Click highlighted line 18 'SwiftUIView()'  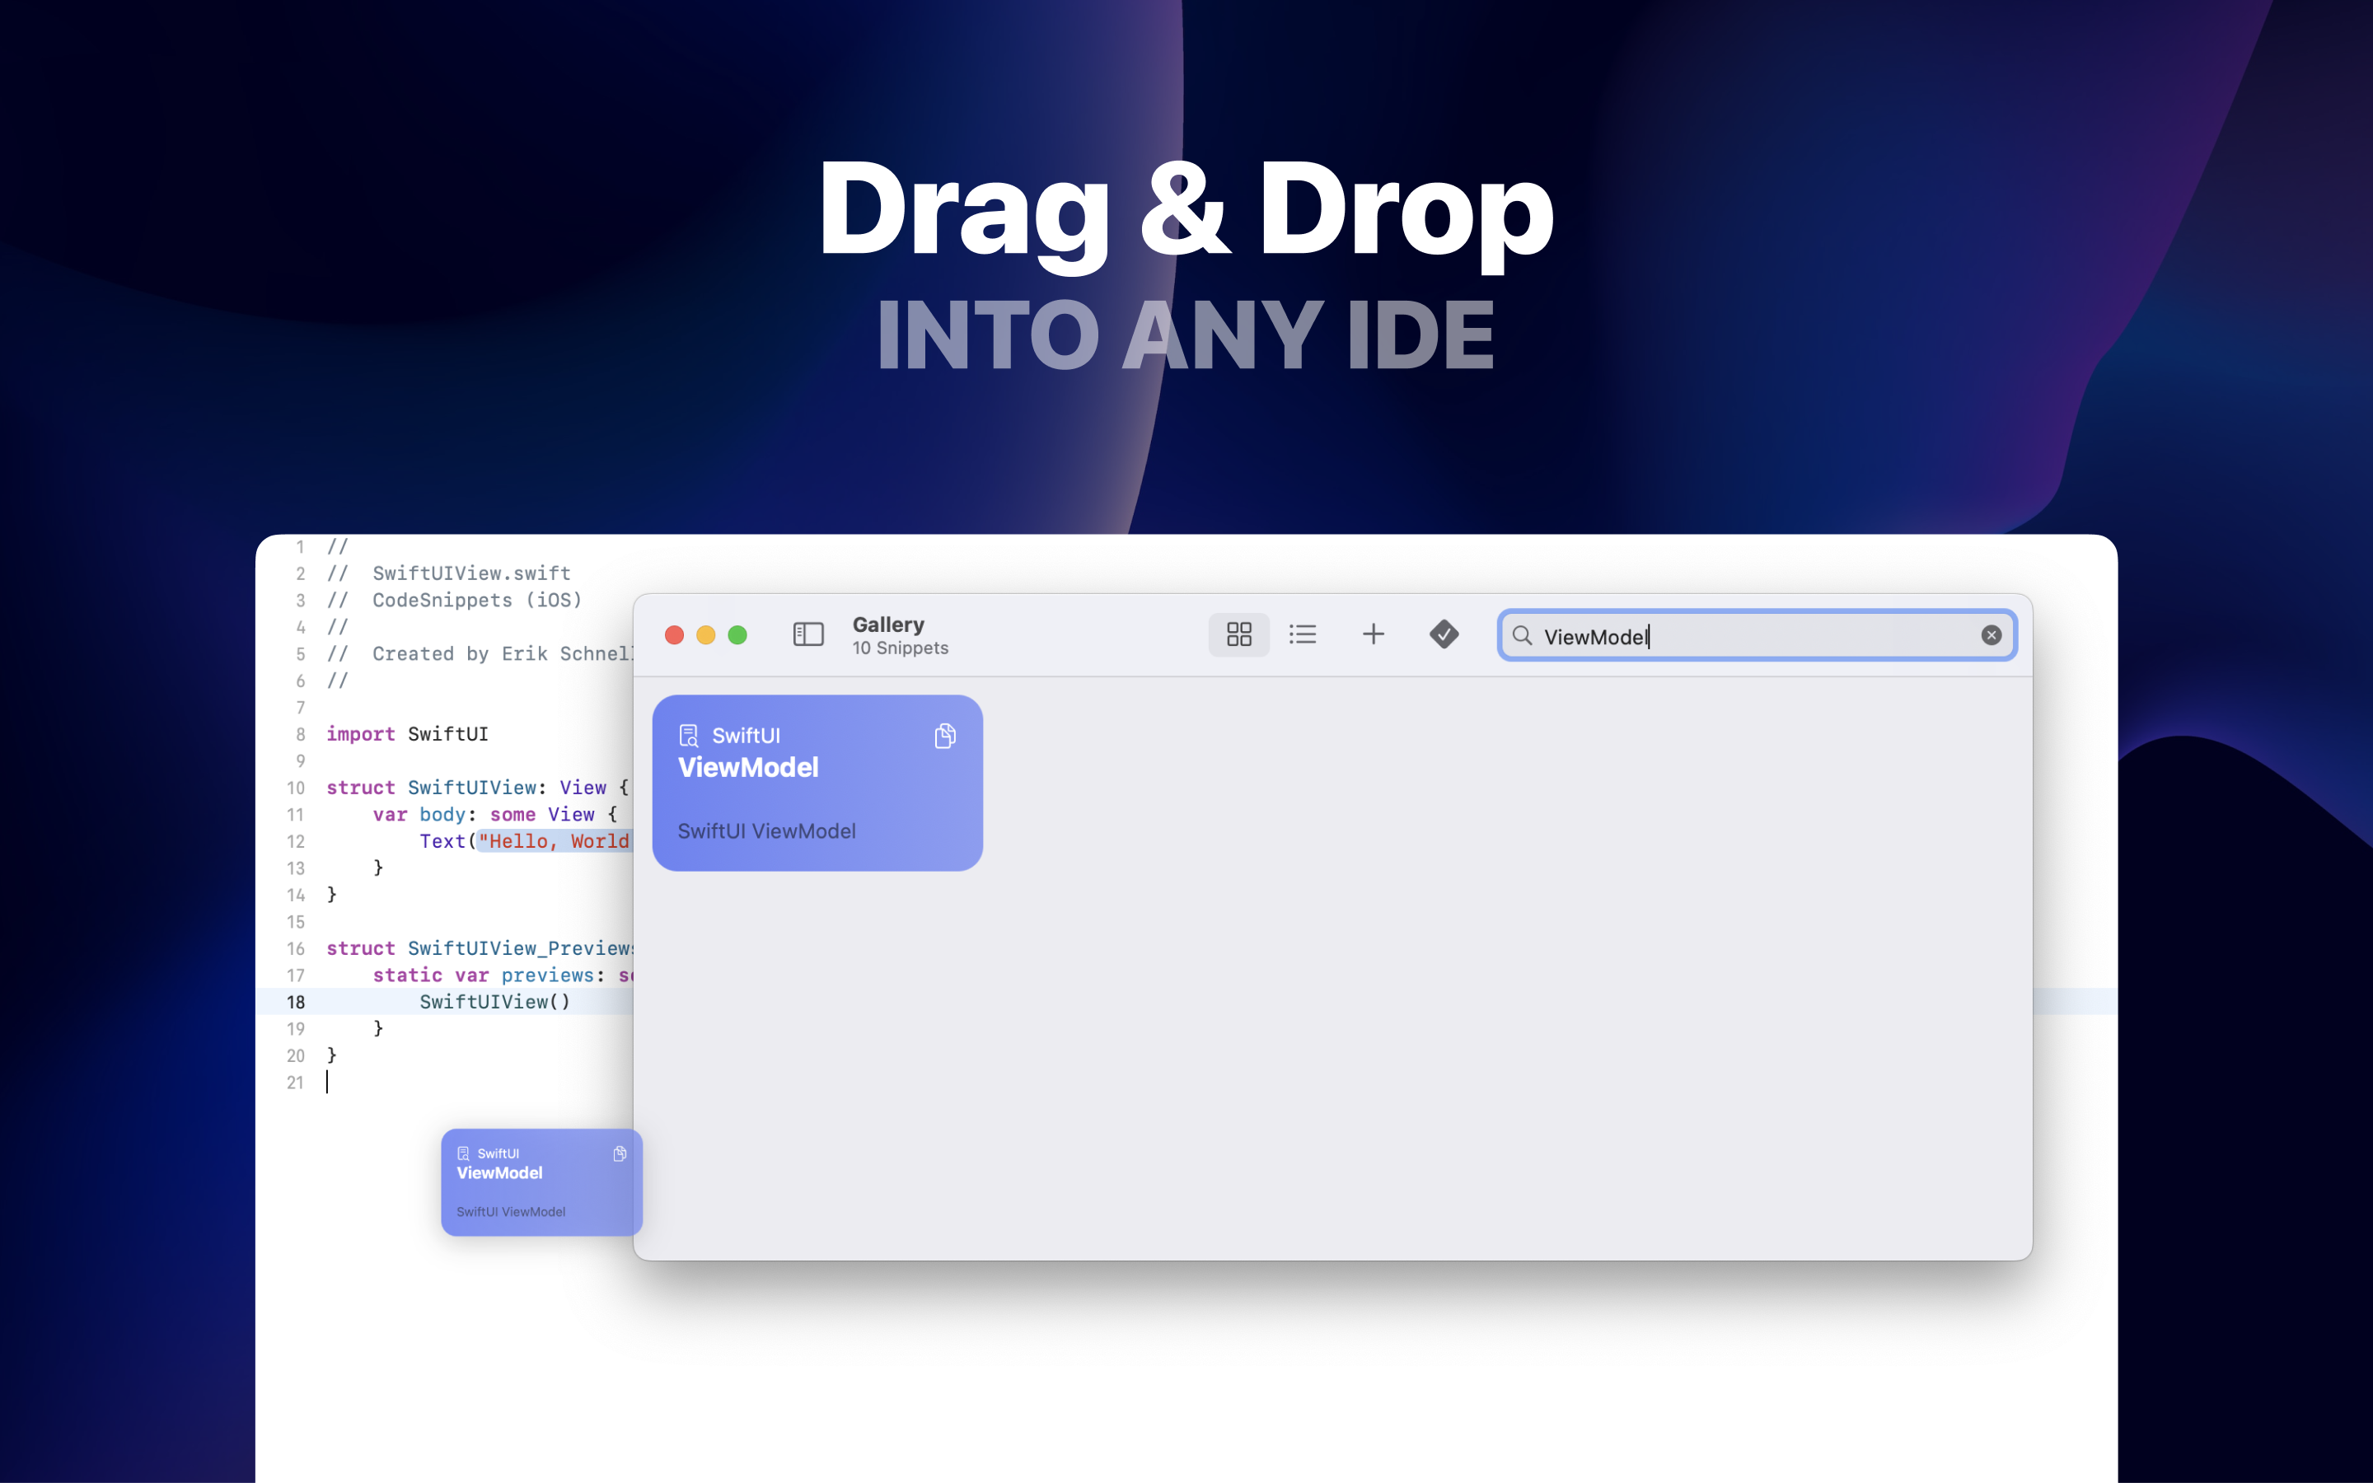pyautogui.click(x=494, y=1001)
